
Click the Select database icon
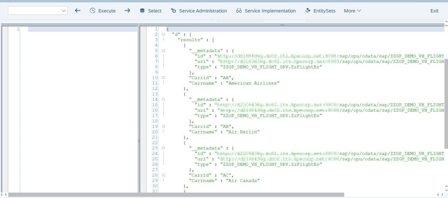[142, 11]
